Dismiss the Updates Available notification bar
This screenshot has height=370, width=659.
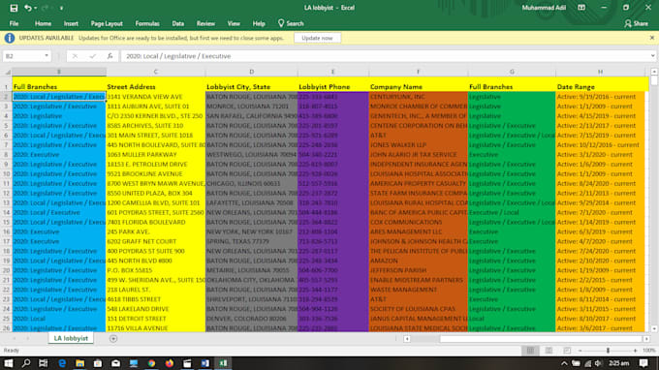[652, 38]
